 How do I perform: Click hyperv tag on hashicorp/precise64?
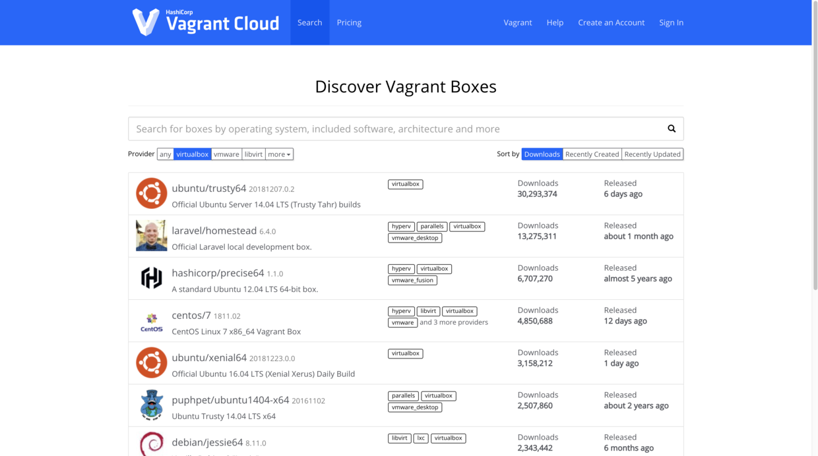coord(401,269)
